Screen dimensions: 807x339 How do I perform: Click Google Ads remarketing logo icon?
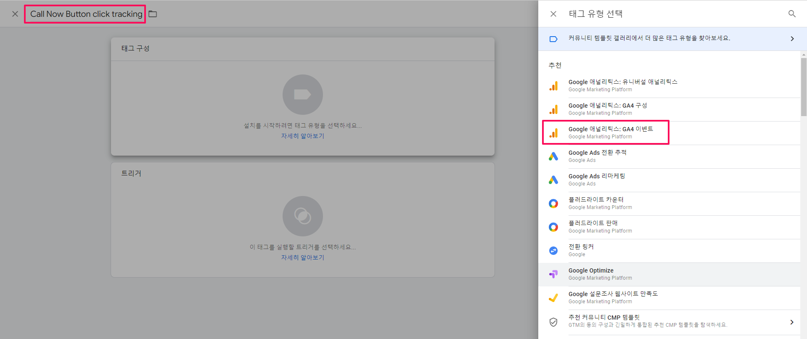(x=553, y=180)
